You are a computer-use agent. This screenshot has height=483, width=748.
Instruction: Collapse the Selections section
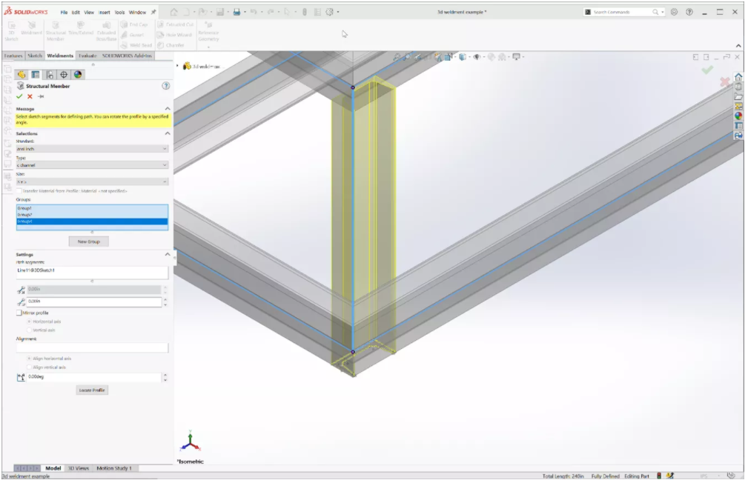click(x=168, y=133)
